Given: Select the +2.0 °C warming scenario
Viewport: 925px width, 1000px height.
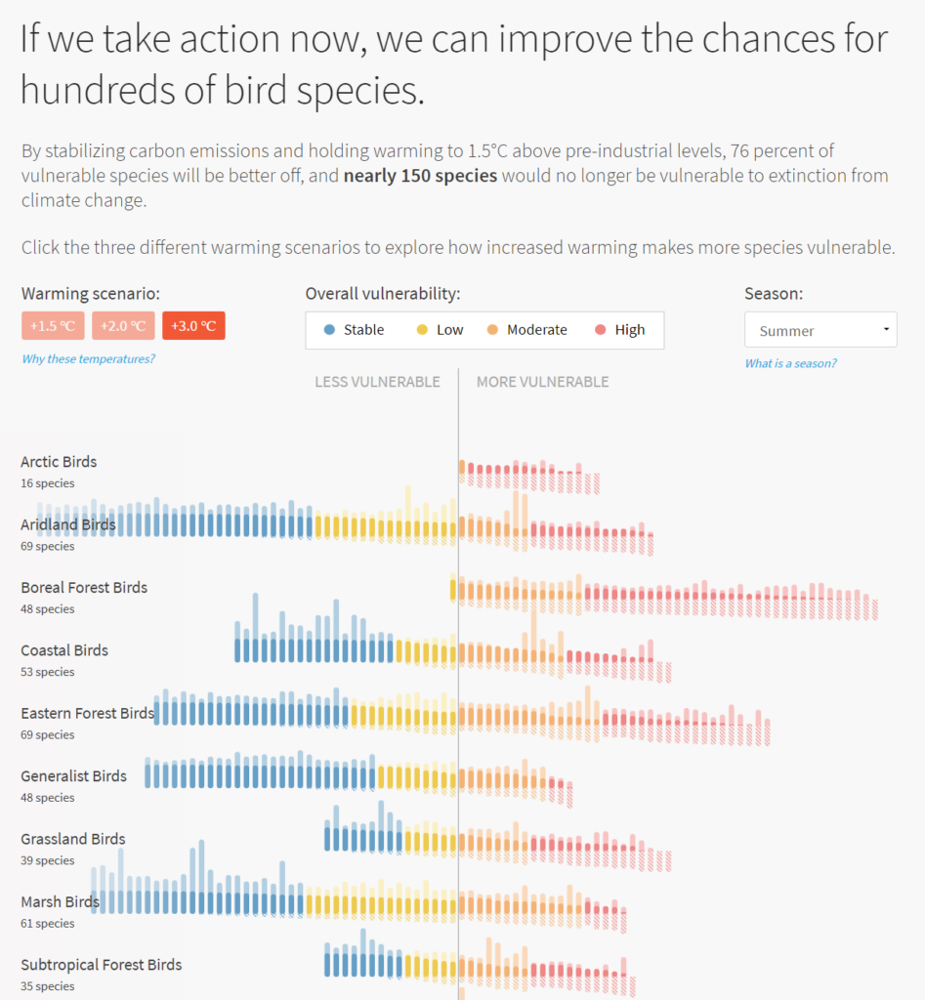Looking at the screenshot, I should pyautogui.click(x=123, y=326).
